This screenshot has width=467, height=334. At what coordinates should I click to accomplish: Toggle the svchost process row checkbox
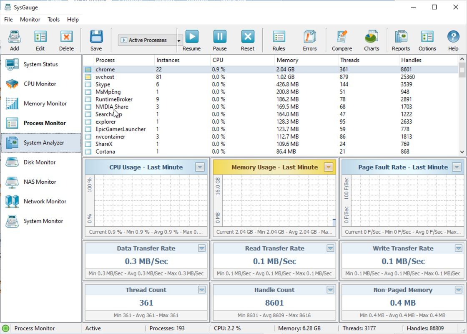point(88,77)
